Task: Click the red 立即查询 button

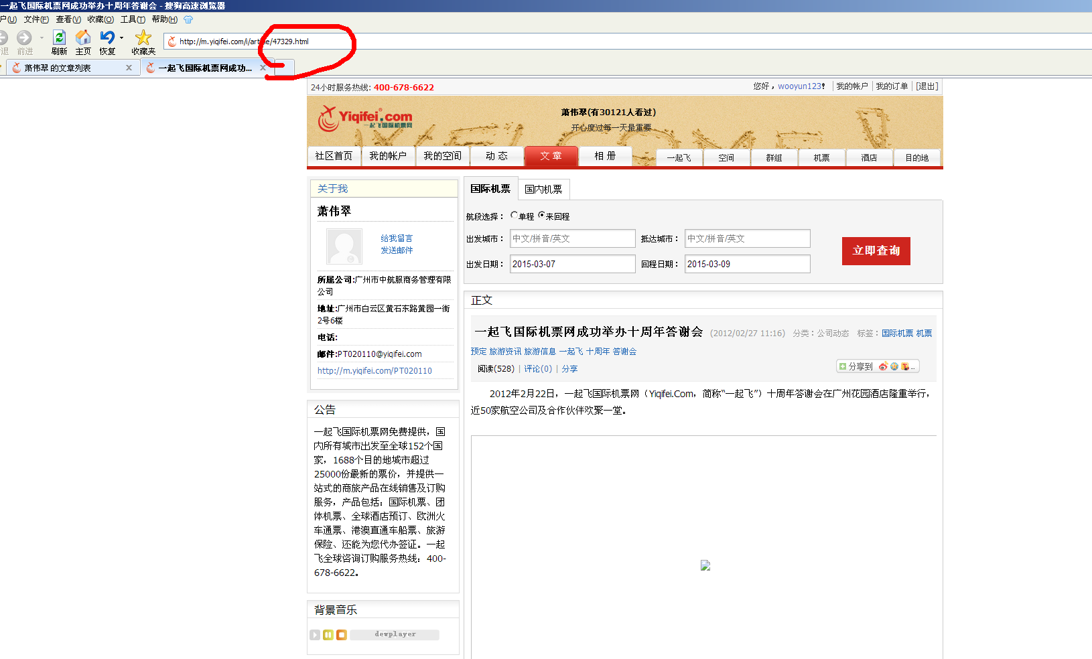Action: [x=876, y=251]
